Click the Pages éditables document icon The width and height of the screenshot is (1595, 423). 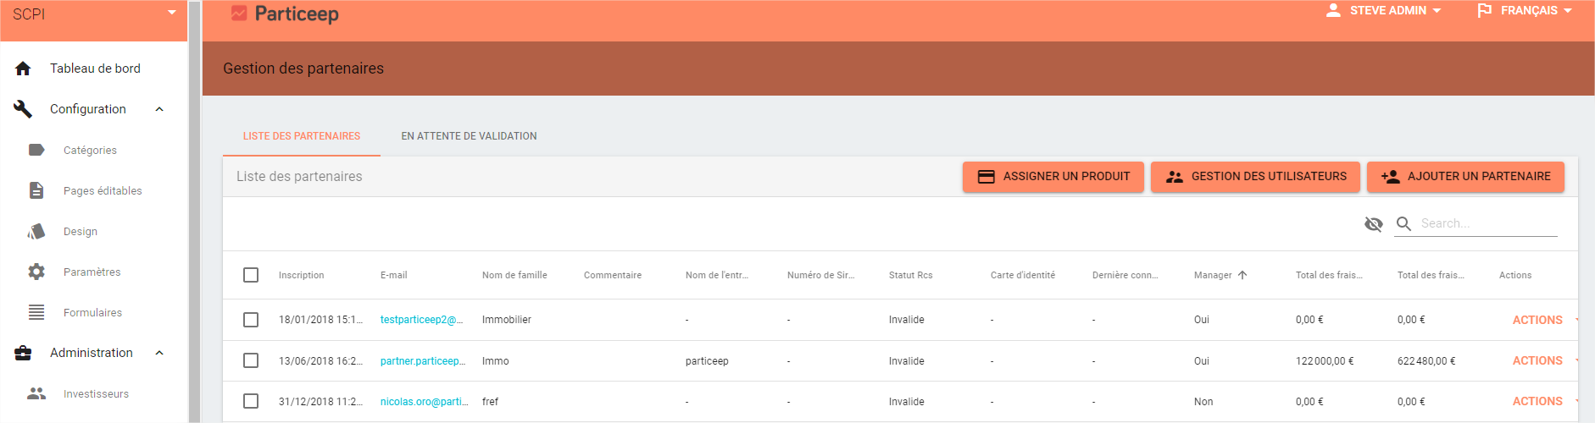[36, 190]
